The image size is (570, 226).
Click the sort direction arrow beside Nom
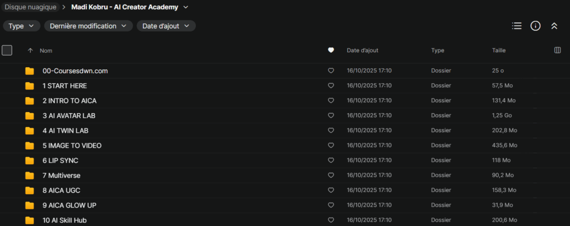tap(30, 51)
